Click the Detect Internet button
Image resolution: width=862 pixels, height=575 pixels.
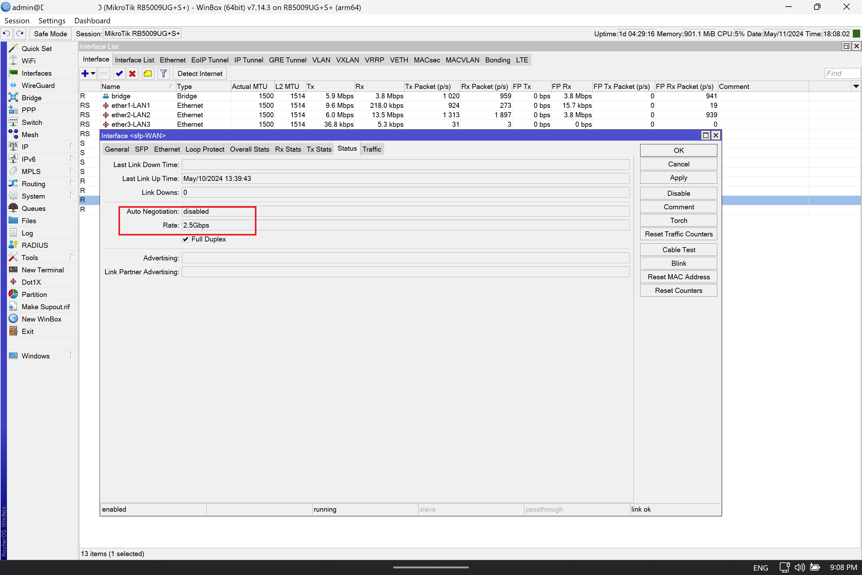200,73
